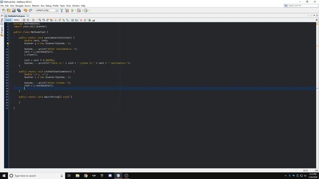The height and width of the screenshot is (179, 319).
Task: Click the Next Bookmark icon
Action: (64, 20)
